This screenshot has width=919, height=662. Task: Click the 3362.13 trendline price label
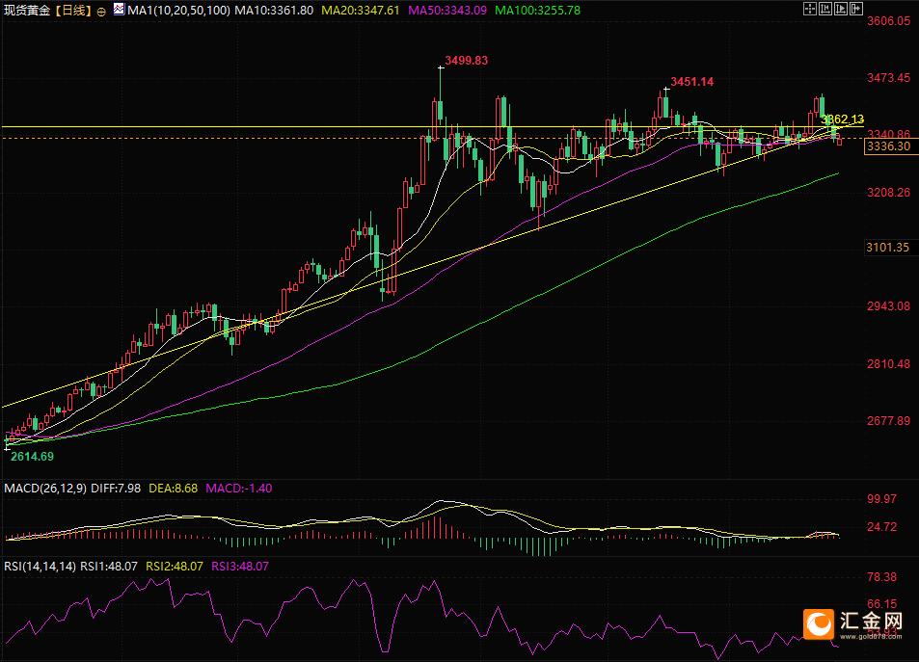[842, 119]
